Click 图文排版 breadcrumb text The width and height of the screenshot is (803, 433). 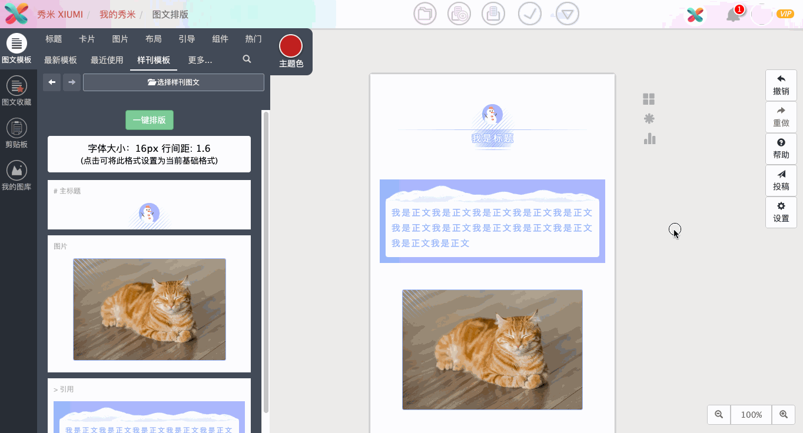click(170, 14)
